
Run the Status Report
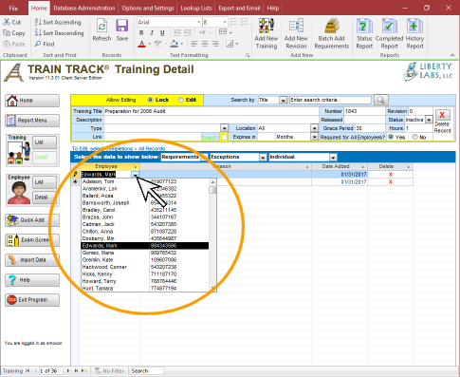364,33
